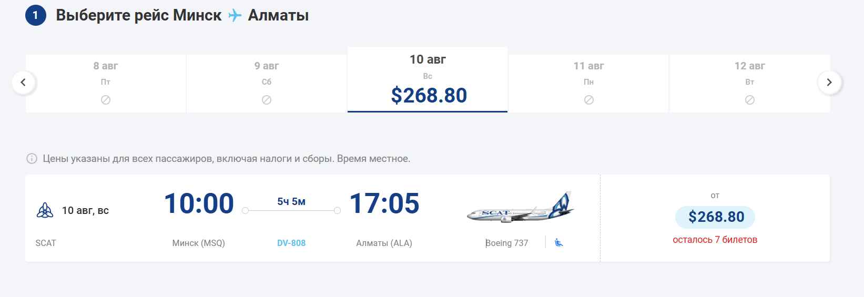Click the info icon beside price notice
Image resolution: width=864 pixels, height=297 pixels.
(x=32, y=159)
